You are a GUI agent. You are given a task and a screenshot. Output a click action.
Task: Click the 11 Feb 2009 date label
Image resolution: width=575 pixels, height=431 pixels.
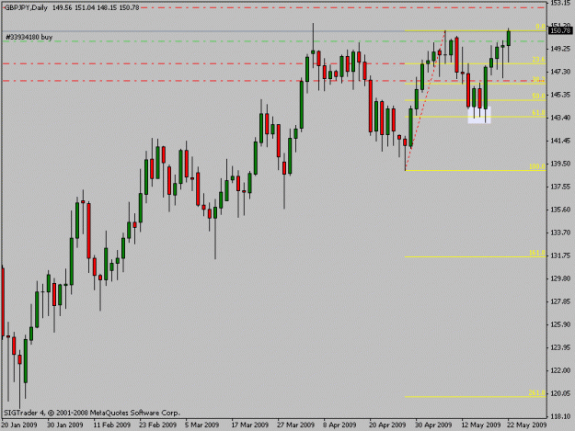112,425
